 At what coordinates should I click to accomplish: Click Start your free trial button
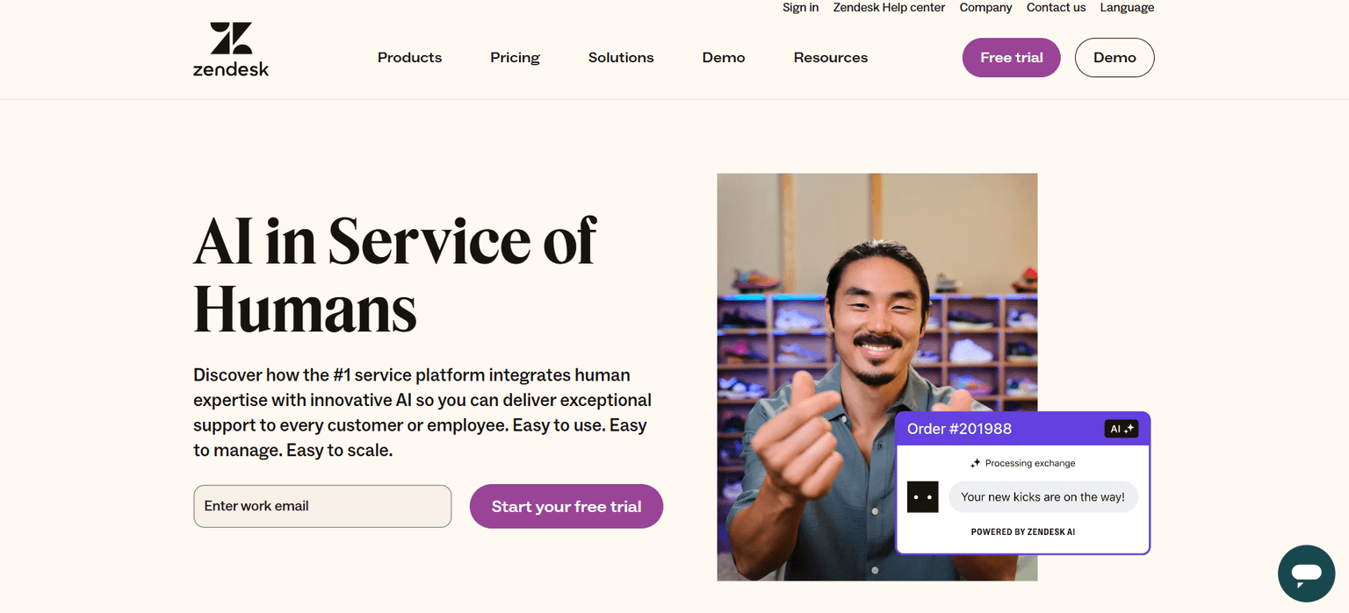(566, 506)
